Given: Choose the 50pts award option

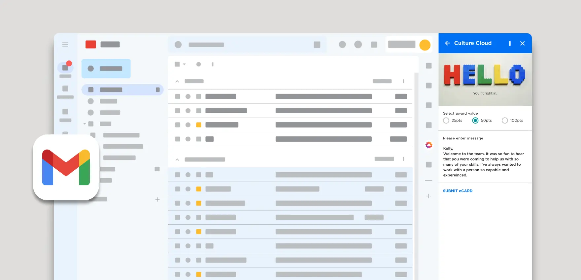Looking at the screenshot, I should 475,121.
